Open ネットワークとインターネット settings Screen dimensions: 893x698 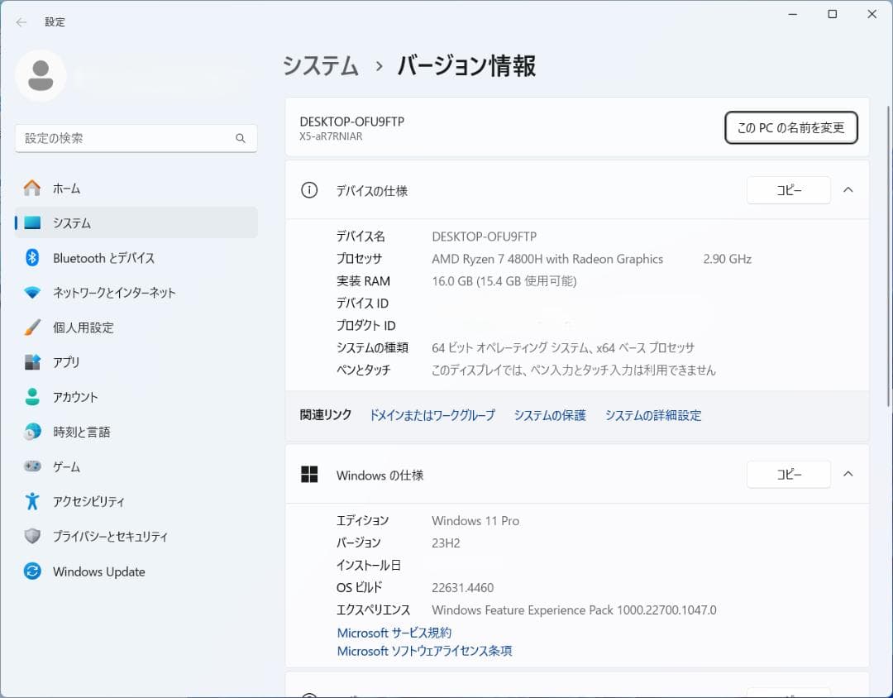point(136,293)
